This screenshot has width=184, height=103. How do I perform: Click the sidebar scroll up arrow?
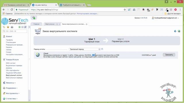pyautogui.click(x=29, y=27)
